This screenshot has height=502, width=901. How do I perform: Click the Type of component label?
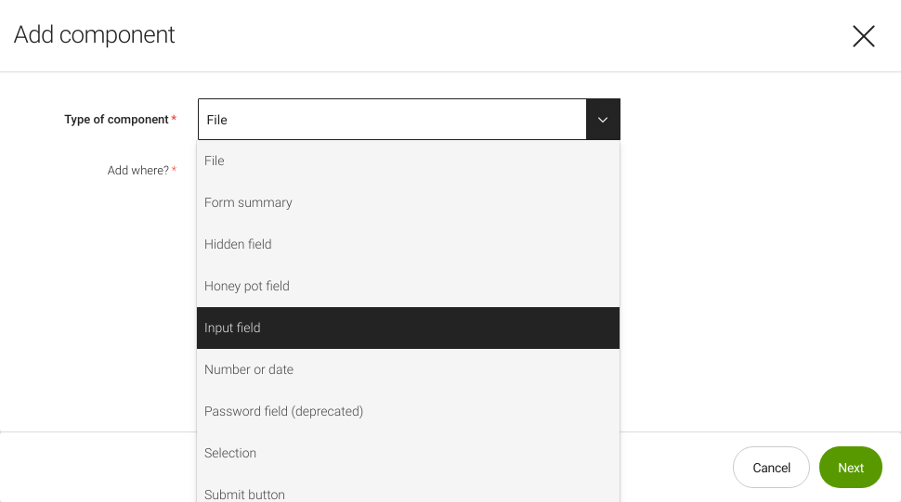pos(116,120)
